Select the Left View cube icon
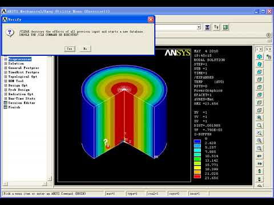Screen dimensions: 274x205 coord(259,102)
